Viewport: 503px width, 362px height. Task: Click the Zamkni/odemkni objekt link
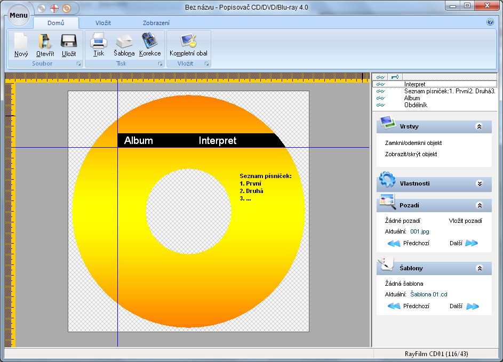coord(413,143)
